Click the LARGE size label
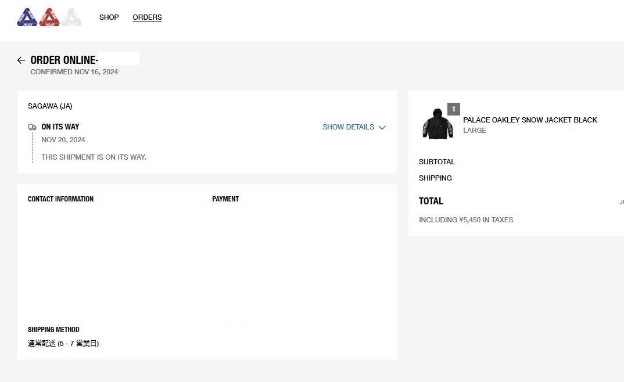Screen dimensions: 624x382 pyautogui.click(x=475, y=131)
